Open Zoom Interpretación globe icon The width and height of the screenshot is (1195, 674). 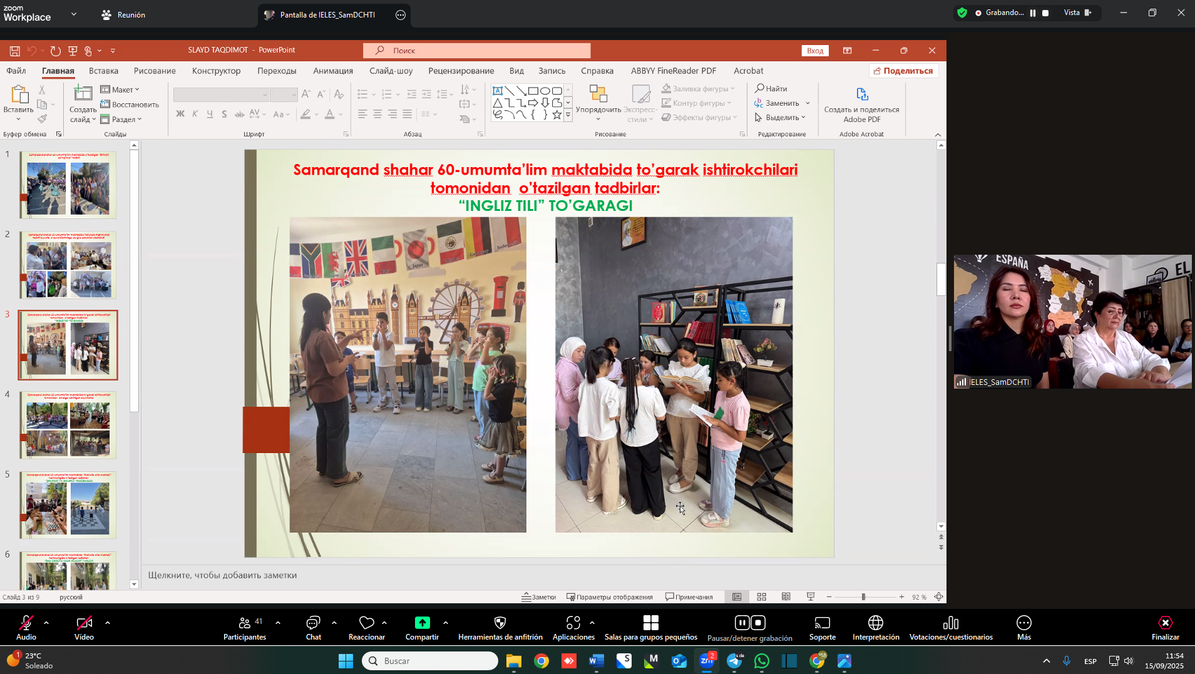[876, 623]
